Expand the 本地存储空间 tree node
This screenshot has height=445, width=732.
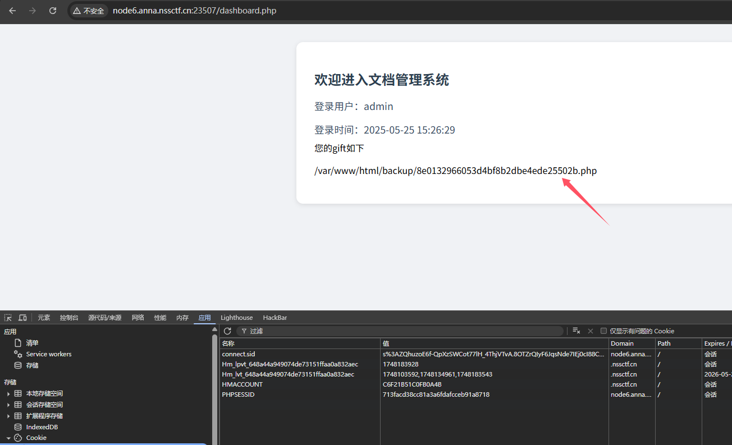[8, 393]
